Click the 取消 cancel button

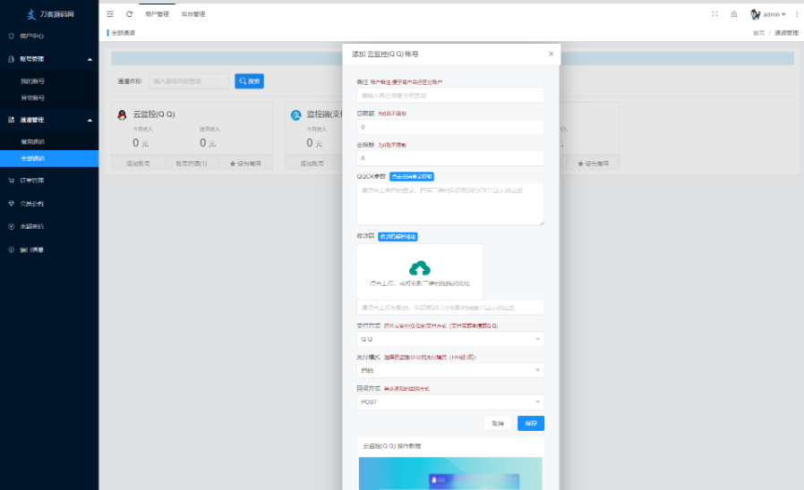pyautogui.click(x=498, y=424)
